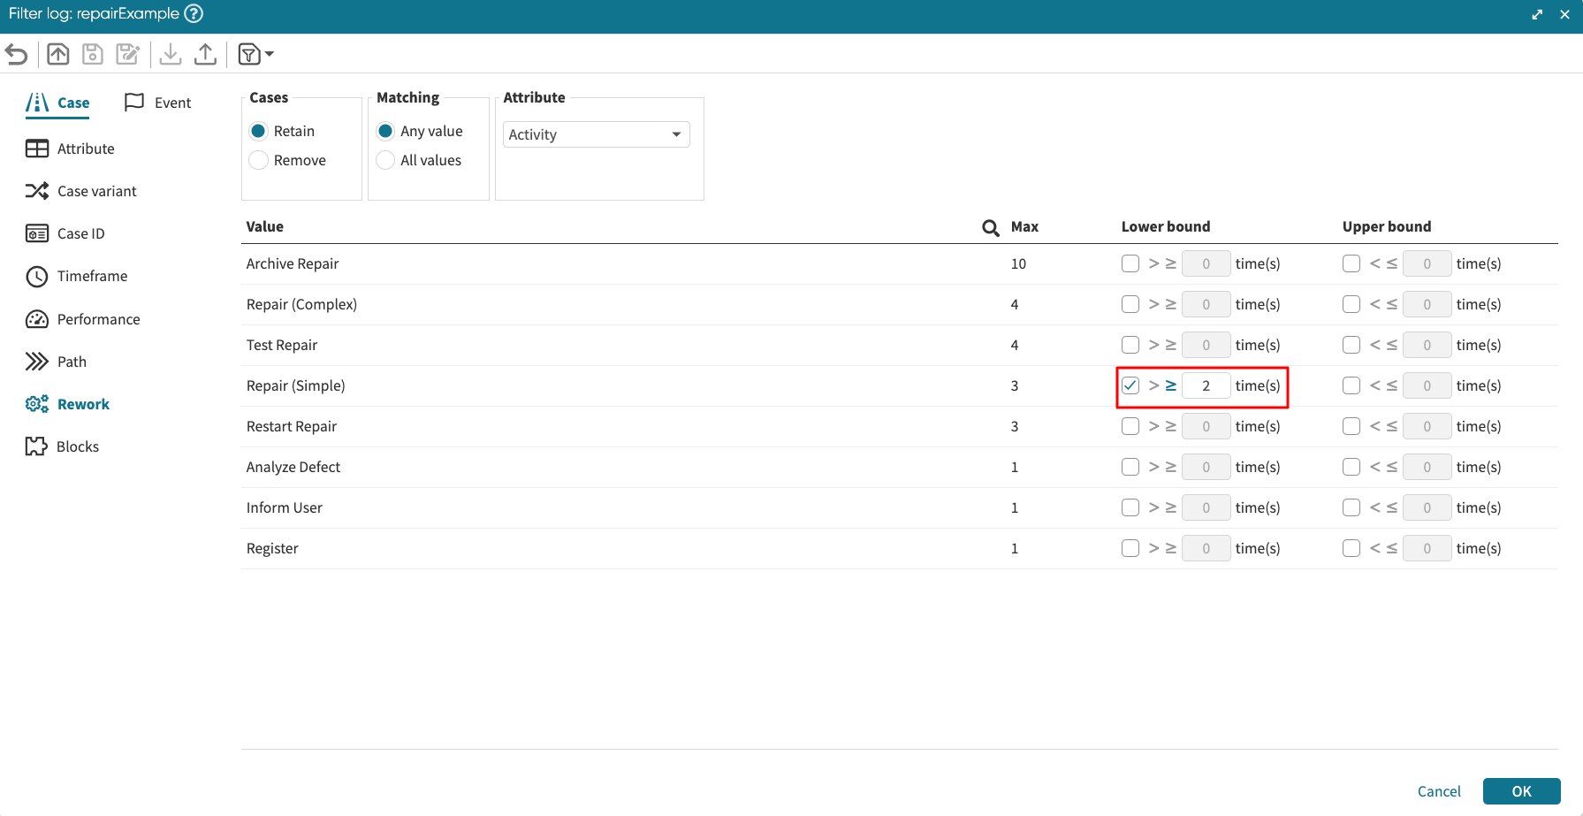Uncheck the Repair (Simple) lower bound checkbox
The width and height of the screenshot is (1583, 816).
(1130, 385)
